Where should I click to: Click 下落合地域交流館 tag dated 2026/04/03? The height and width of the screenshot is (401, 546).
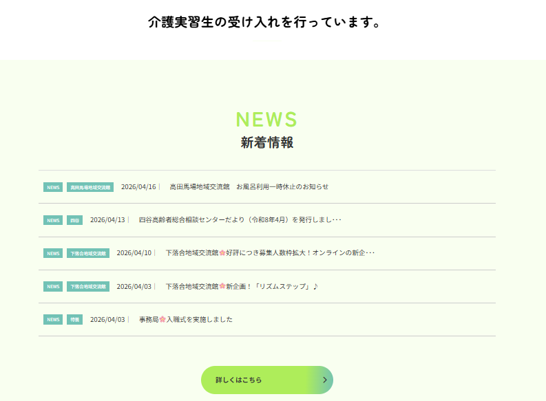coord(88,286)
